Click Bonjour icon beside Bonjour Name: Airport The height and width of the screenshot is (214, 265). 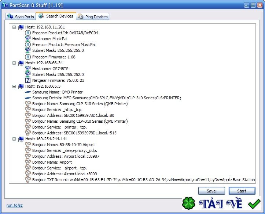(28, 162)
